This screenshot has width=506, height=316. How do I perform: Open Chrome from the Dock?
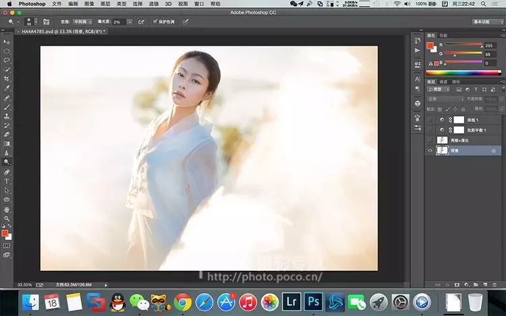click(183, 303)
